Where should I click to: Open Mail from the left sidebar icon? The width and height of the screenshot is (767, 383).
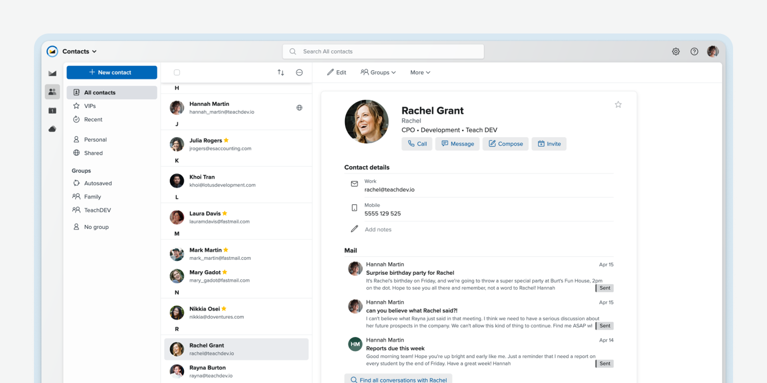[x=52, y=73]
